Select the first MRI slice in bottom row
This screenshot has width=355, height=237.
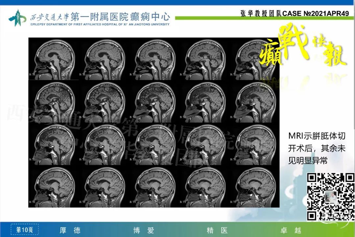54,187
